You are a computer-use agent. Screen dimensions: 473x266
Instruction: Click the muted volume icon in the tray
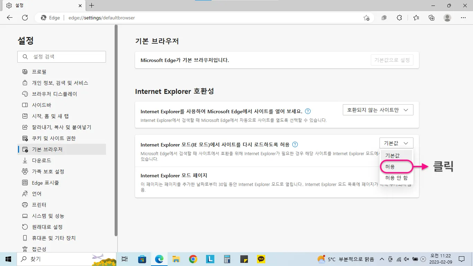pos(407,259)
